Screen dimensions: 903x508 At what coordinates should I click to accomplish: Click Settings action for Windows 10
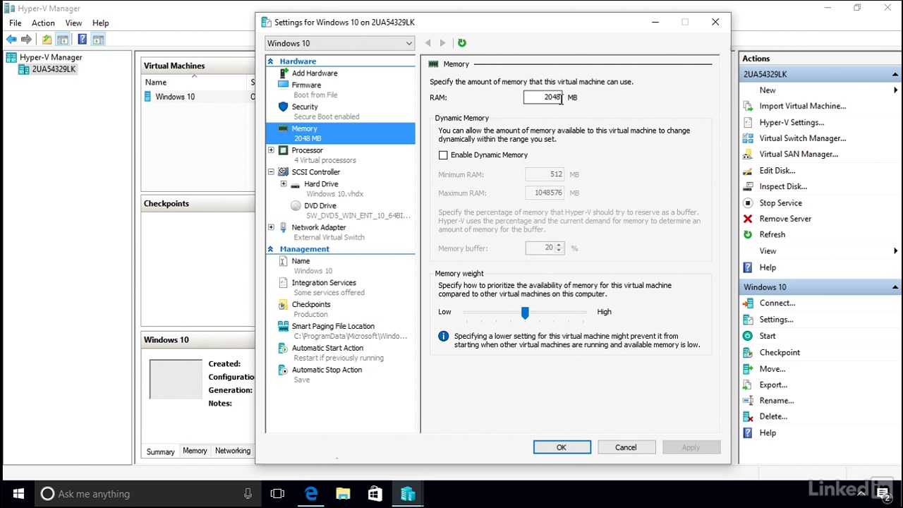[x=776, y=320]
